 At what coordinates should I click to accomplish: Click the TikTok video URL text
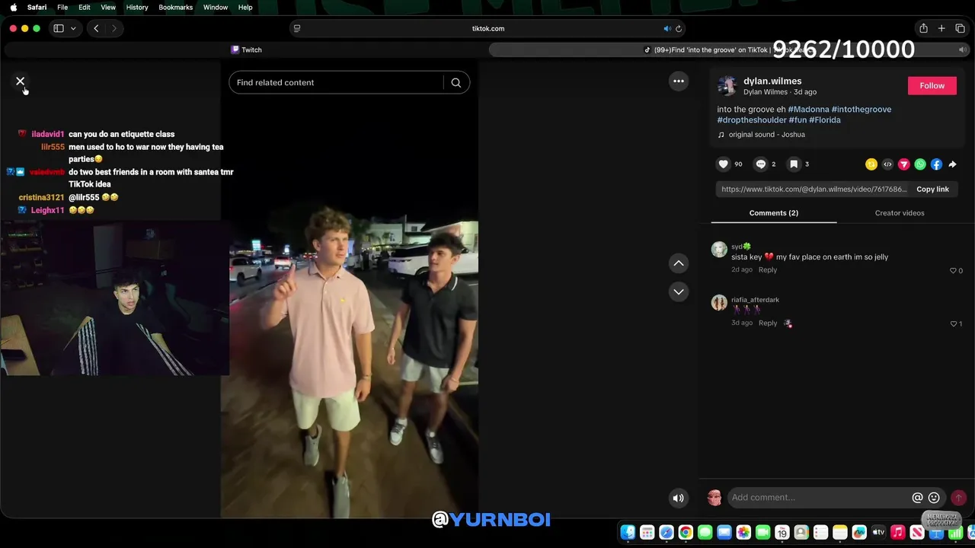click(x=814, y=190)
